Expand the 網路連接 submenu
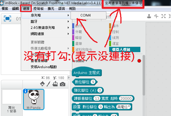 pyautogui.click(x=46, y=34)
